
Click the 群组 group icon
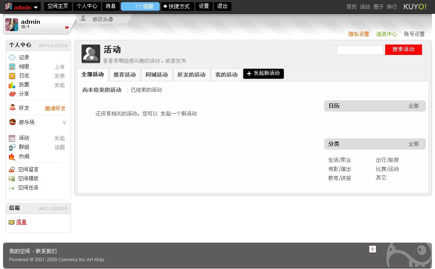tap(12, 147)
